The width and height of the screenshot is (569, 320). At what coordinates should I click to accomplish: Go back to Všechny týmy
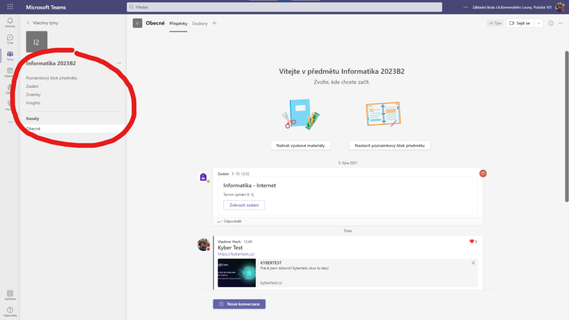pos(42,23)
